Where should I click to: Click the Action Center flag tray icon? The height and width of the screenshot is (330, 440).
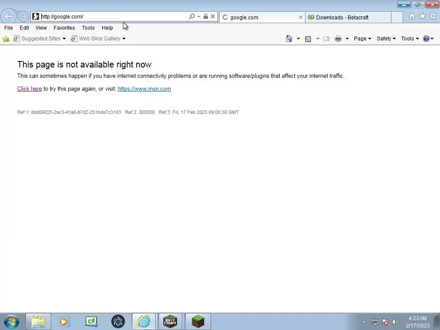[x=385, y=322]
